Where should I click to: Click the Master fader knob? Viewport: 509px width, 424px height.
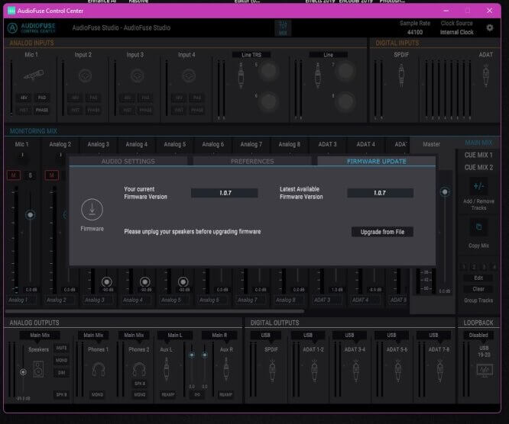(445, 192)
